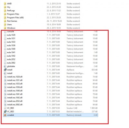
Task: Click the eula.1040 document icon
Action: click(x=5, y=49)
